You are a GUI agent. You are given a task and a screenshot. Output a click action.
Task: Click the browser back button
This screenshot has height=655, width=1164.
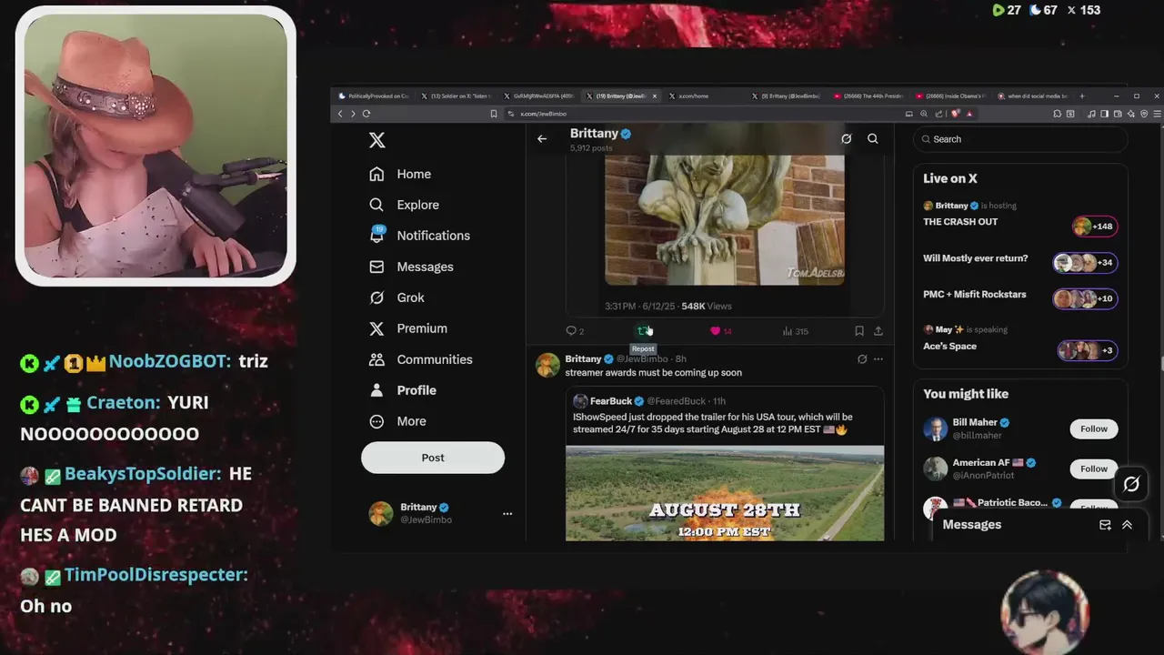[x=340, y=114]
